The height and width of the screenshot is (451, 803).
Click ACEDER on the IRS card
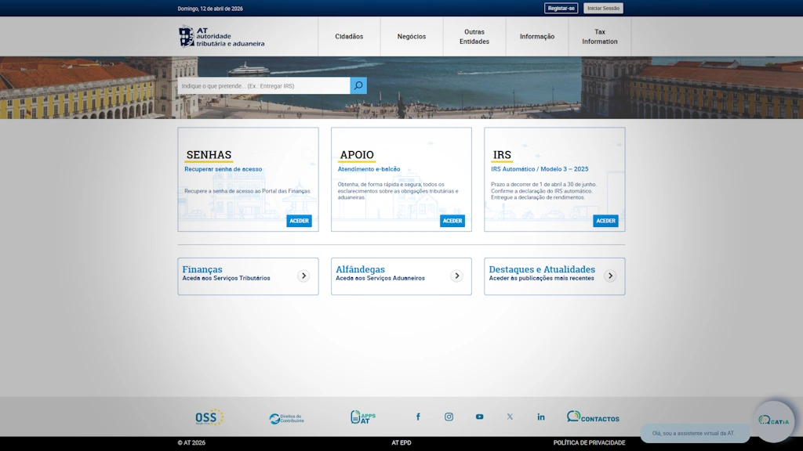(606, 221)
